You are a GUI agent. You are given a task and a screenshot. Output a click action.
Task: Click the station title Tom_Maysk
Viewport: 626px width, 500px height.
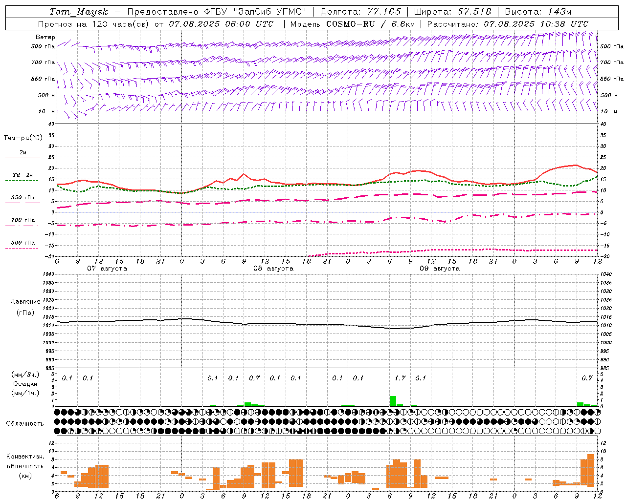click(x=79, y=12)
